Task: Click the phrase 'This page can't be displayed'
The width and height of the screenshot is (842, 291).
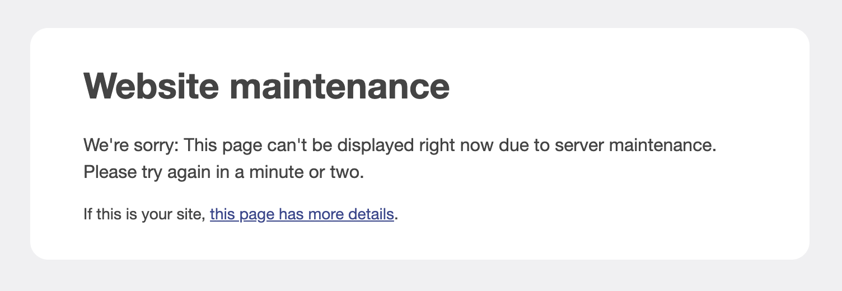Action: [x=299, y=146]
